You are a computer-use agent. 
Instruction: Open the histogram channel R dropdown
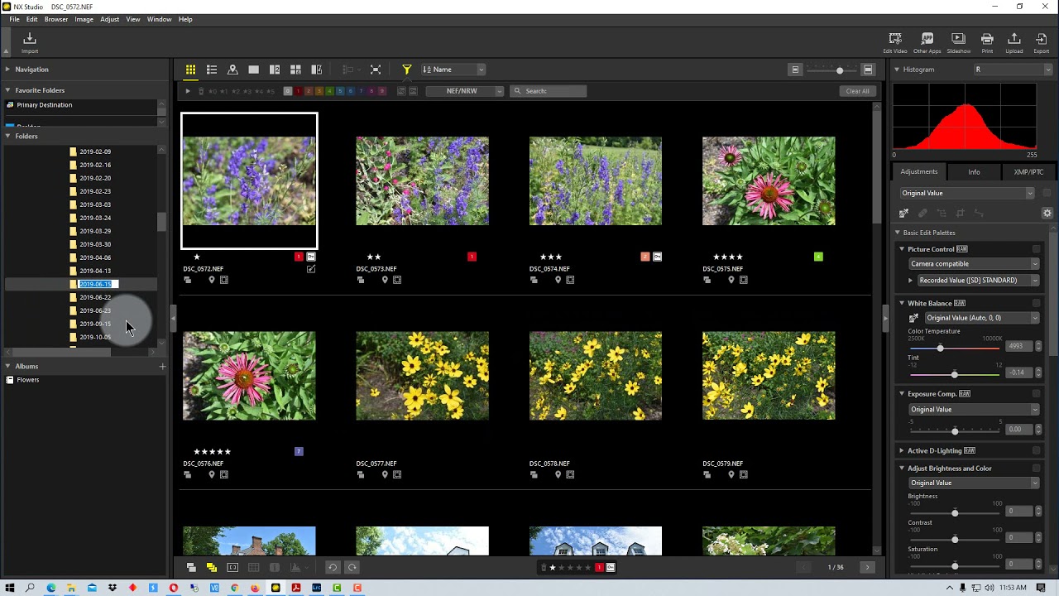1013,70
